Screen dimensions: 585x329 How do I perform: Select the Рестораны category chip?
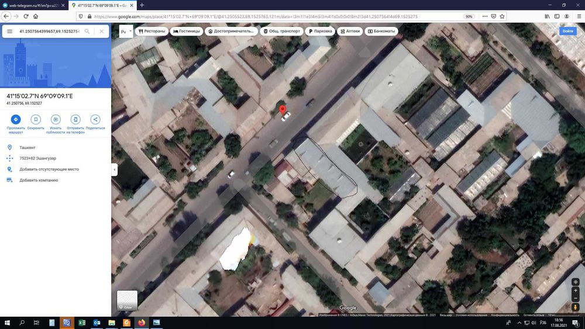pos(152,32)
